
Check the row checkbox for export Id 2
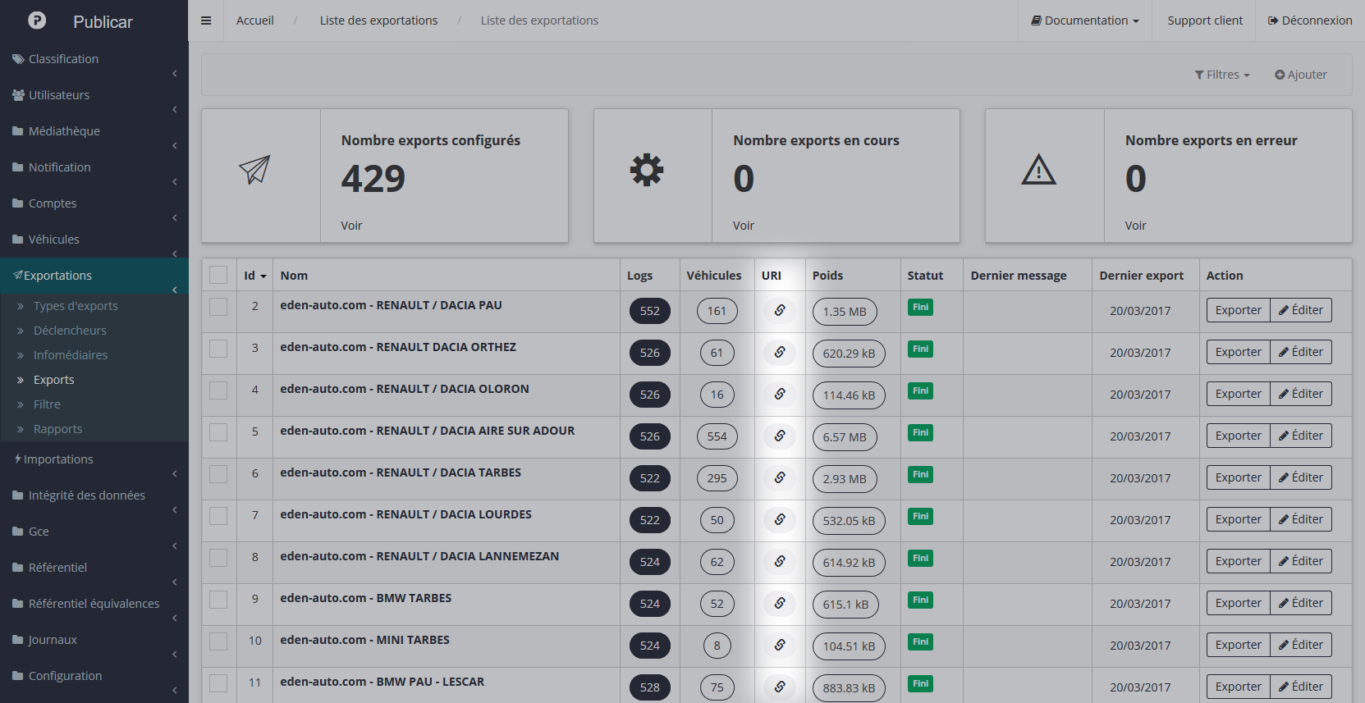(x=218, y=307)
